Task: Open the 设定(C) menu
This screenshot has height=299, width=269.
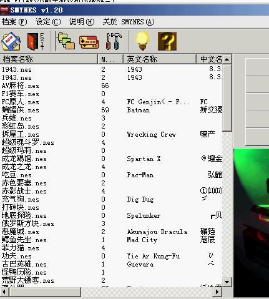Action: (48, 22)
